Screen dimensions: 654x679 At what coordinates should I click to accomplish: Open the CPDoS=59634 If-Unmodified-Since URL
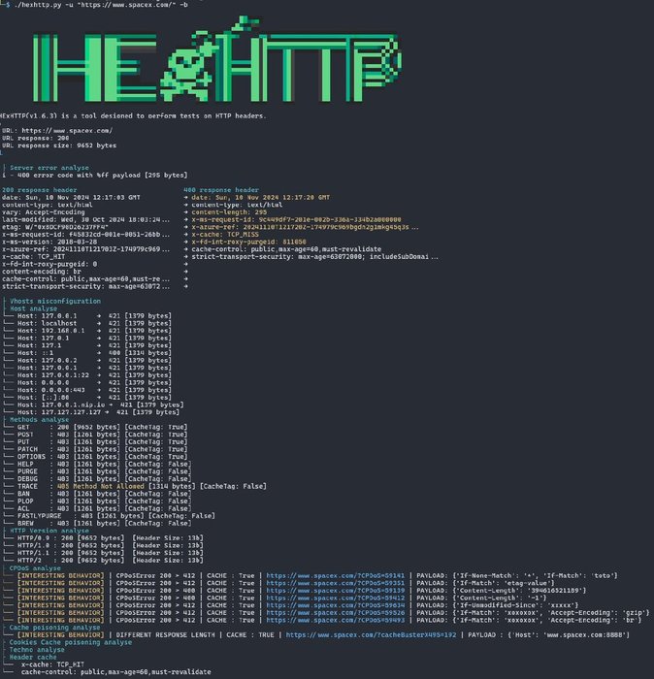(335, 605)
